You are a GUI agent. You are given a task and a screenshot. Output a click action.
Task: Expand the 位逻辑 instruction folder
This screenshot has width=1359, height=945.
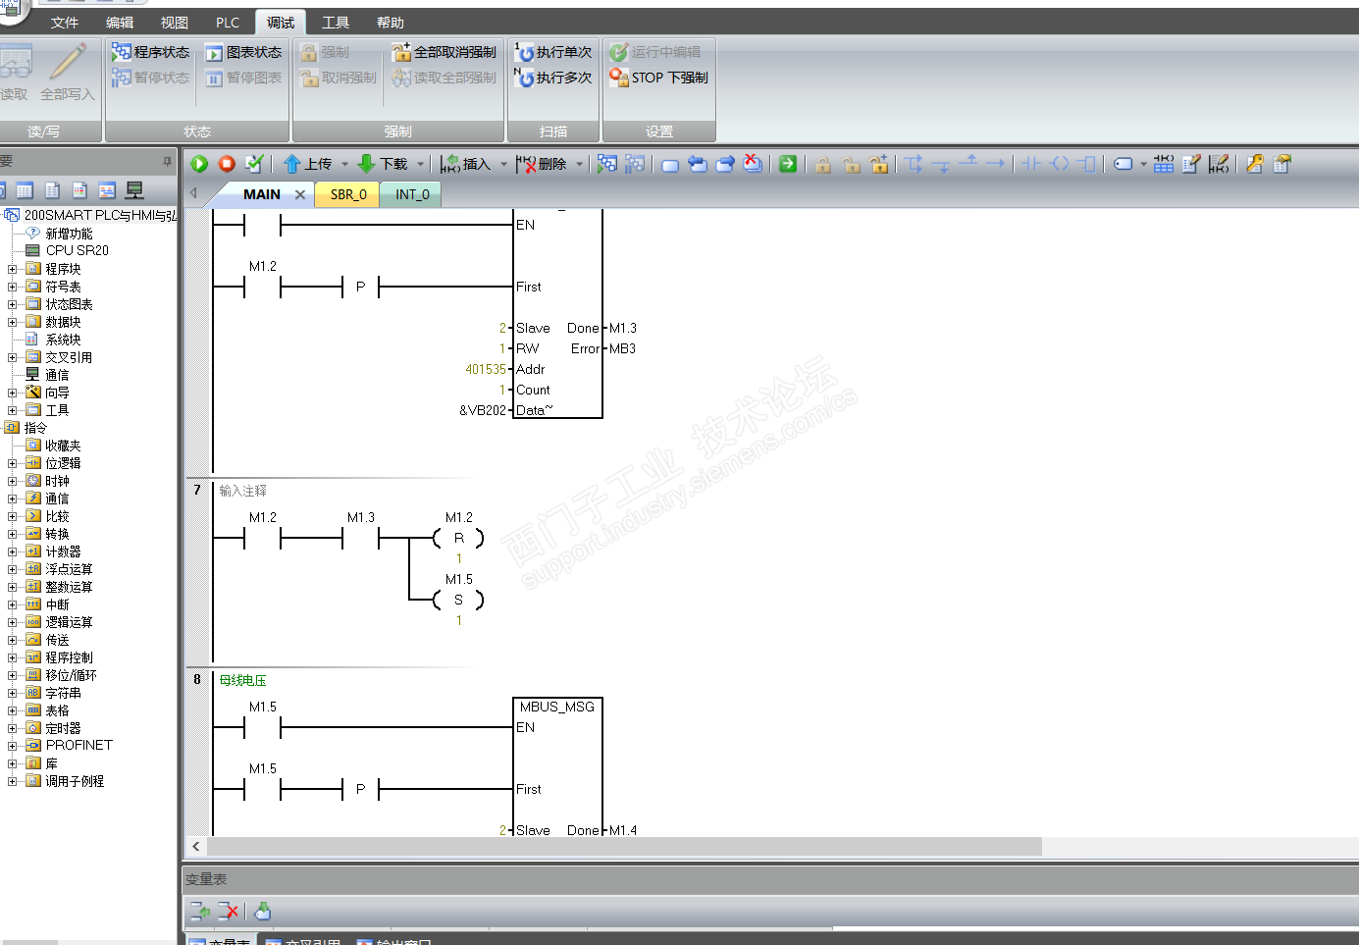point(13,463)
